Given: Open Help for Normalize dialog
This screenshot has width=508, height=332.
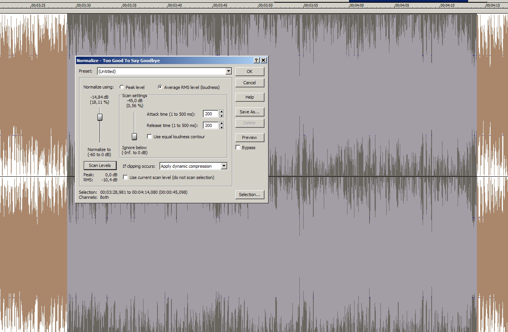Looking at the screenshot, I should coord(249,97).
